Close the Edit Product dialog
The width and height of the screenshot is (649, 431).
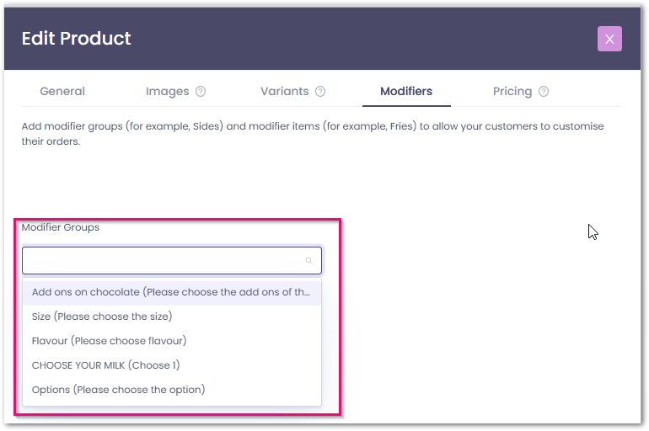point(609,39)
